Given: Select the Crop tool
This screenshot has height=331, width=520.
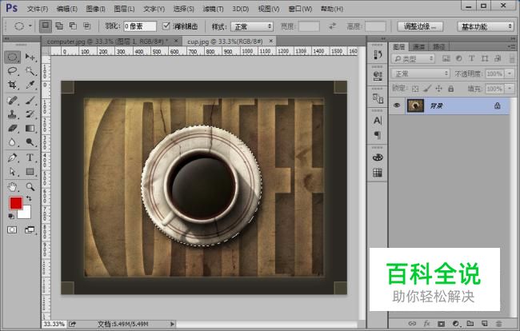Looking at the screenshot, I should 13,85.
